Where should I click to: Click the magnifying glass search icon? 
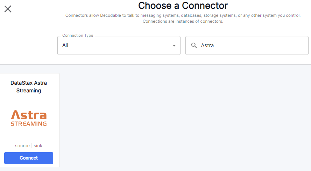point(194,45)
